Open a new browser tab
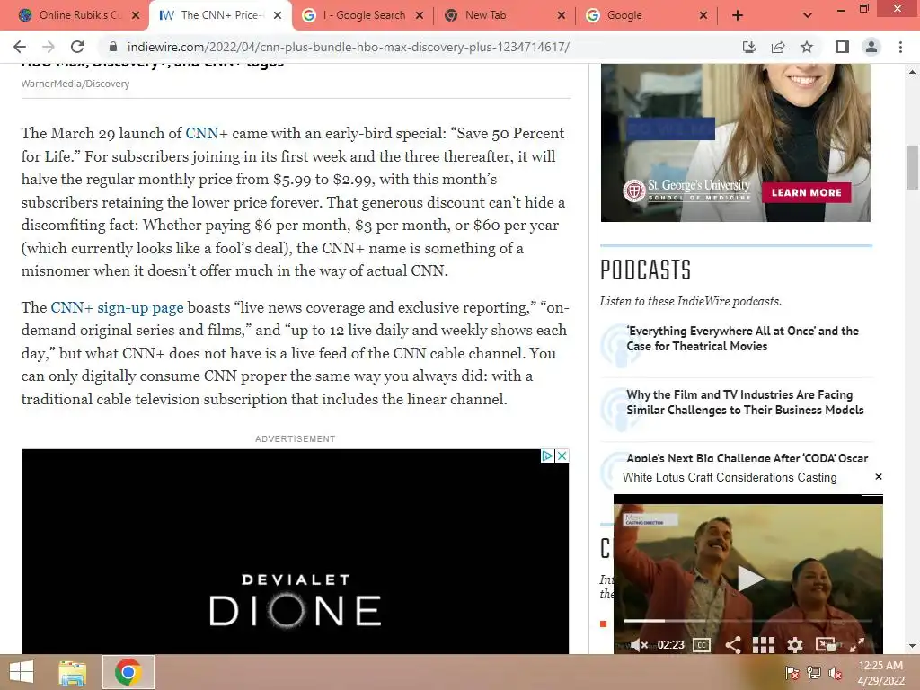The height and width of the screenshot is (690, 920). click(738, 15)
